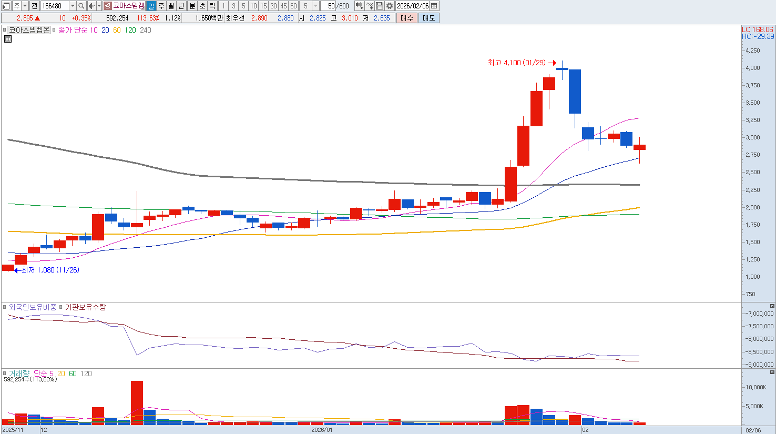Click the save floppy disk icon
This screenshot has width=776, height=434.
click(380, 6)
